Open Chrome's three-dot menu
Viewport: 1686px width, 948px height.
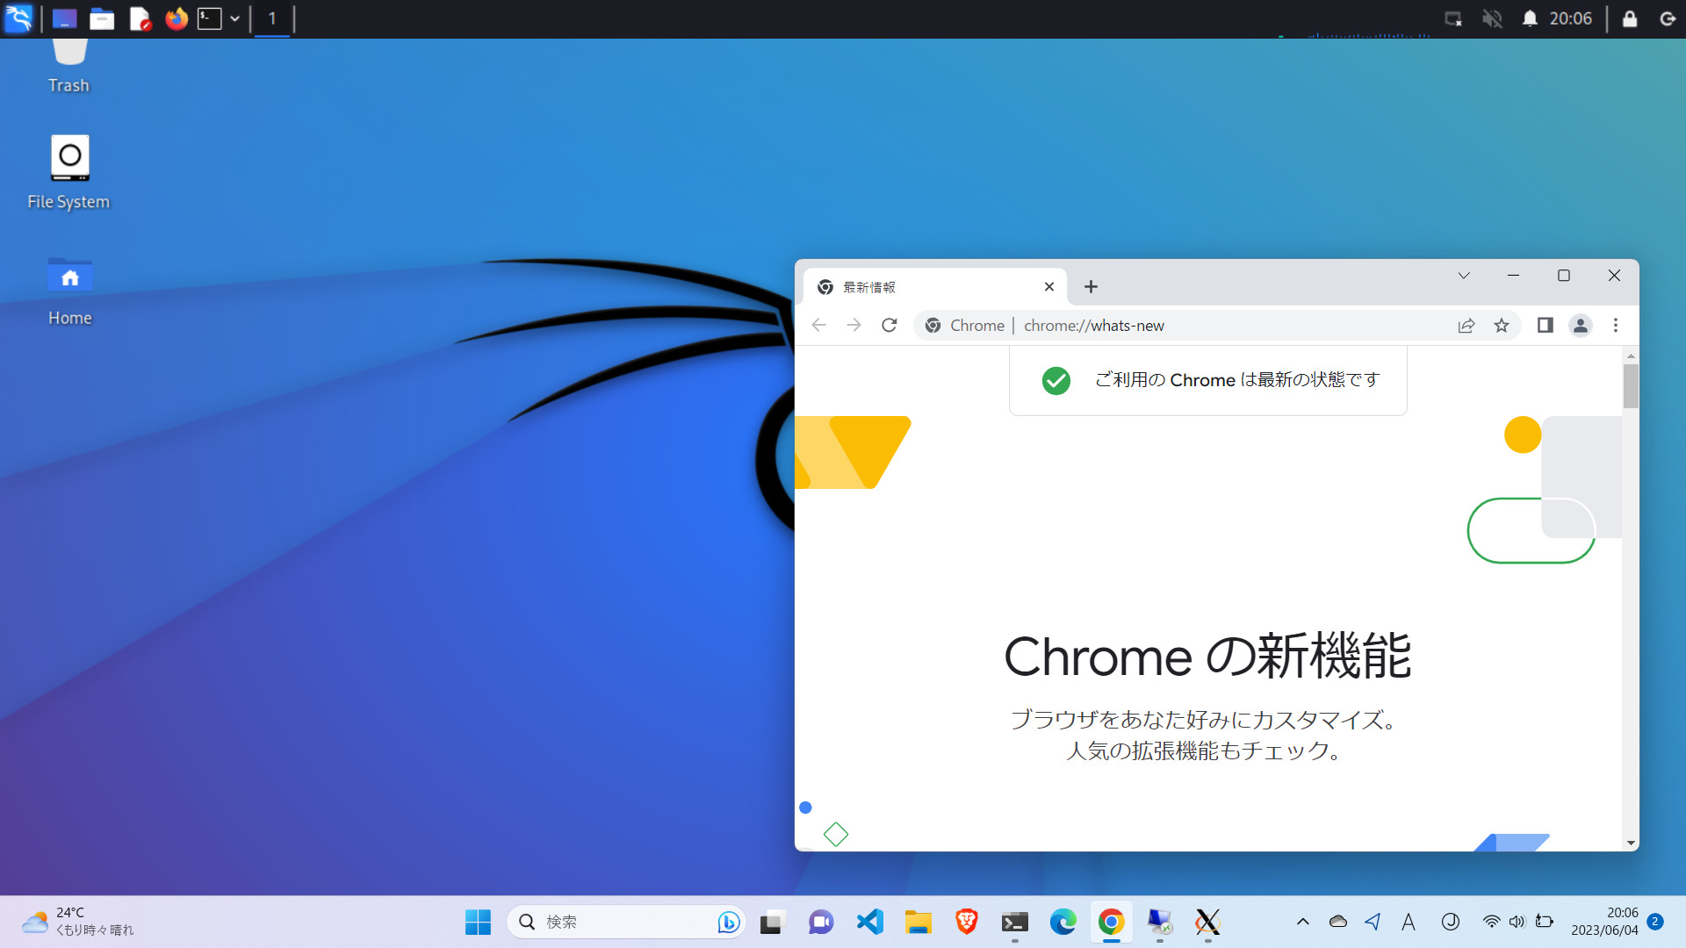(x=1615, y=325)
